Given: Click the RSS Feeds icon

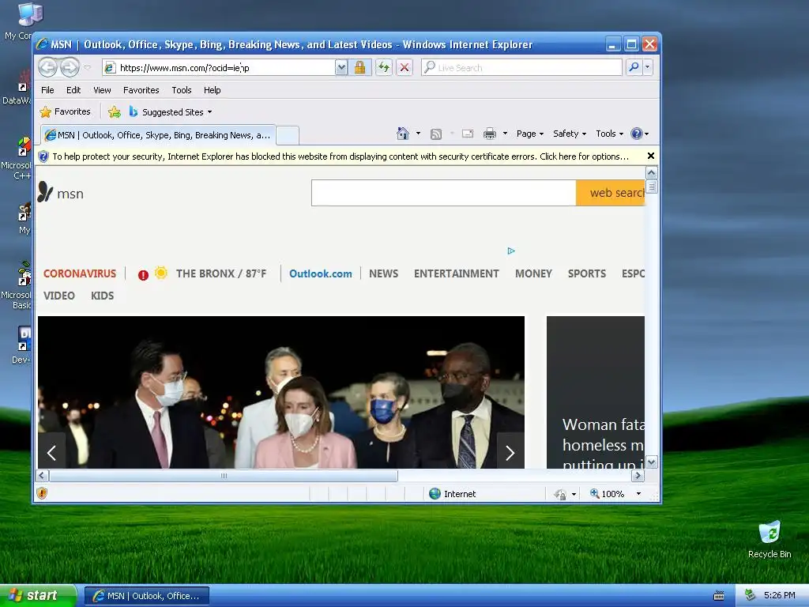Looking at the screenshot, I should coord(436,134).
